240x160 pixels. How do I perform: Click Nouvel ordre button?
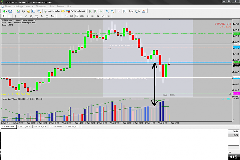[x=52, y=11]
